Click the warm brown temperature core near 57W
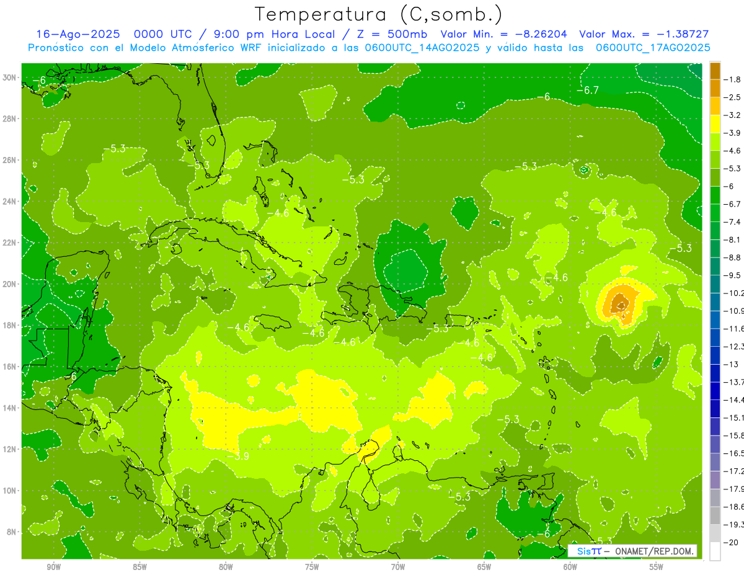The height and width of the screenshot is (575, 744). pos(619,304)
